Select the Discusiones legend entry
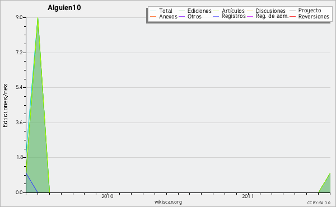This screenshot has width=336, height=207. [x=270, y=11]
